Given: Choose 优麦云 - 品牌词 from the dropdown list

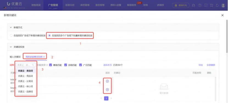Looking at the screenshot, I should (26, 92).
